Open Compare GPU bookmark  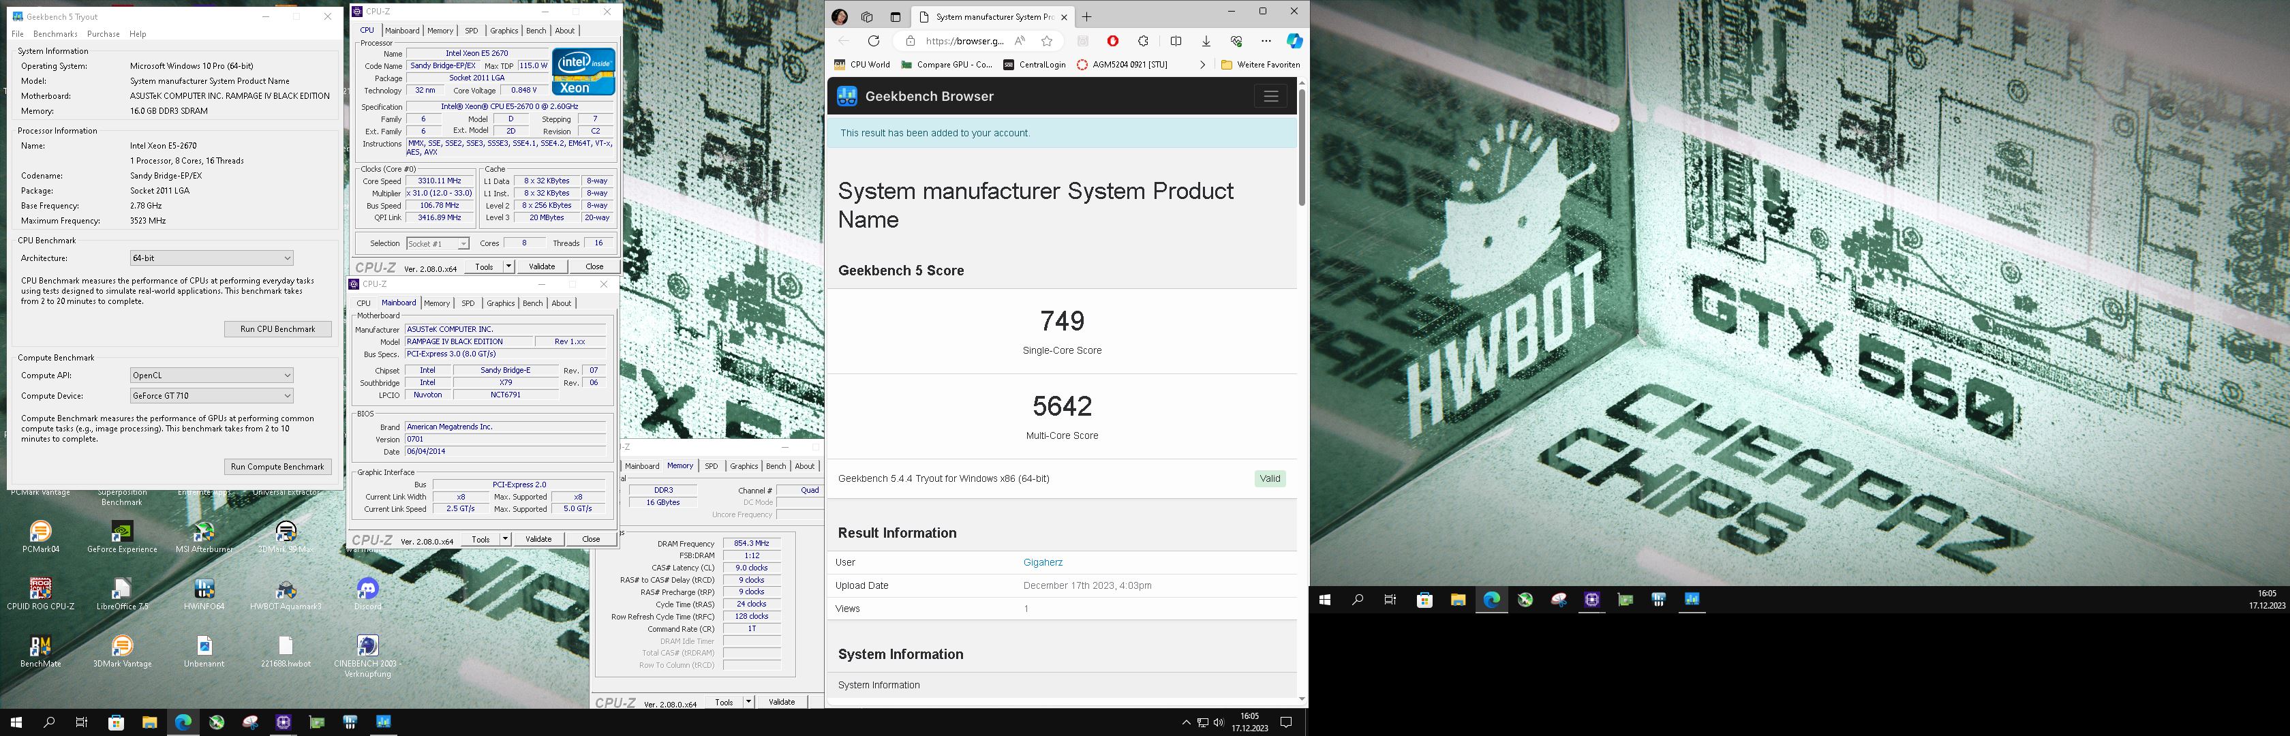coord(947,65)
